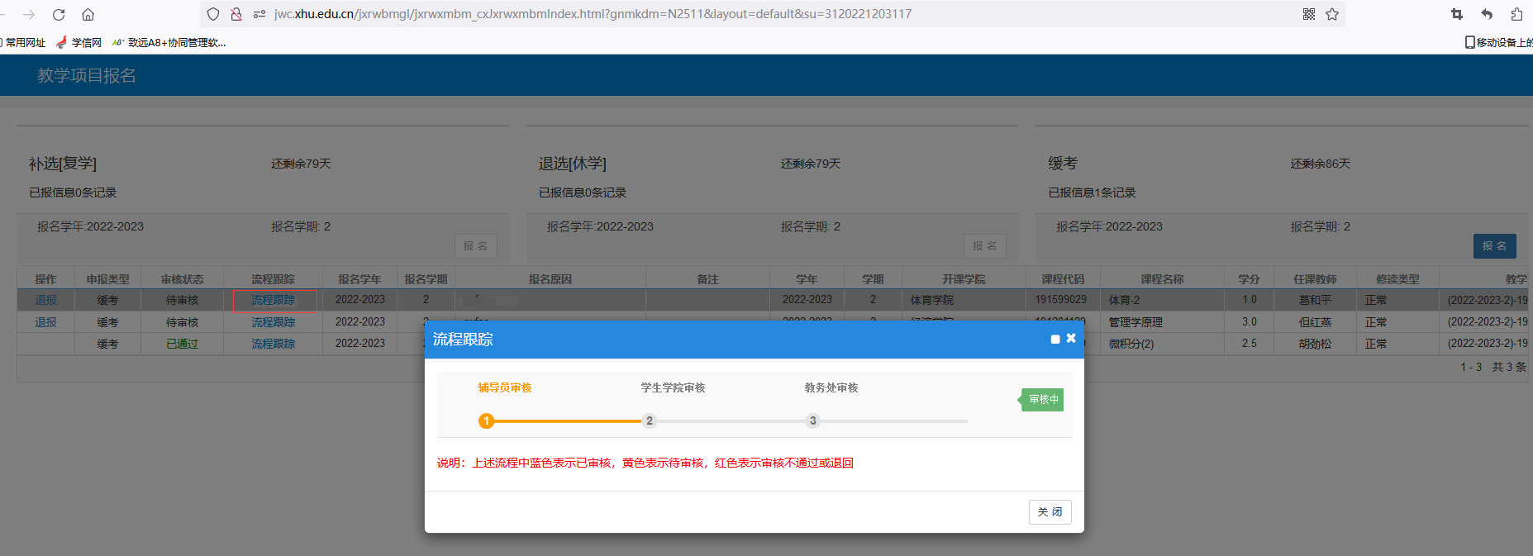Open 流程跟踪 link in the first row
Screen dimensions: 1533x556
click(273, 300)
